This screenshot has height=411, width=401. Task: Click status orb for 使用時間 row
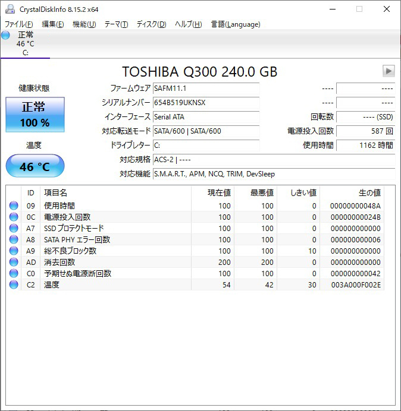[14, 205]
